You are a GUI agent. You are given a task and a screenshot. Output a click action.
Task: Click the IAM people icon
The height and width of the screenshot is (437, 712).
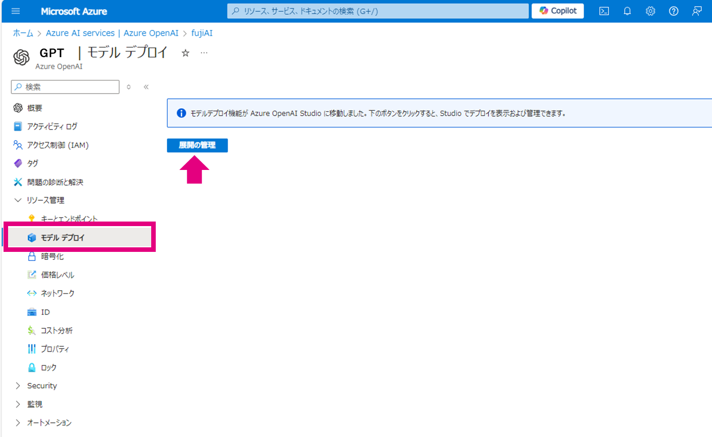pyautogui.click(x=18, y=145)
